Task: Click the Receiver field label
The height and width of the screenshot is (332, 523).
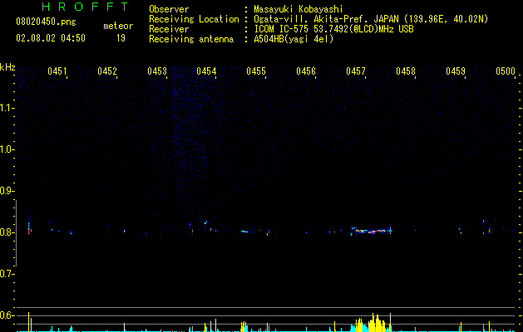Action: coord(169,29)
